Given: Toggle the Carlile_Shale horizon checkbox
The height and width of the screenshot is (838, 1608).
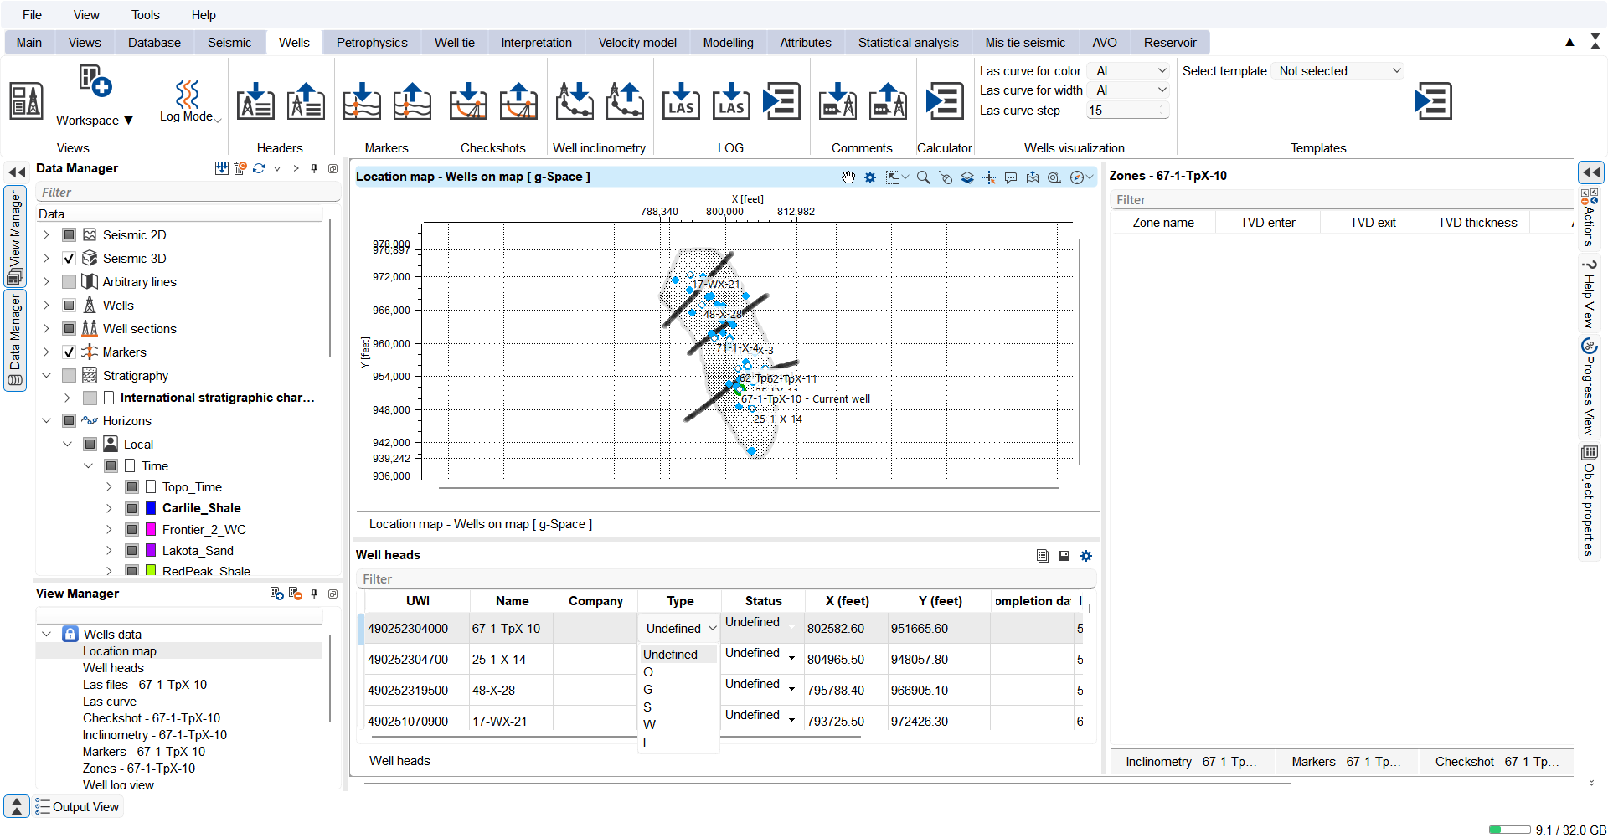Looking at the screenshot, I should 131,508.
